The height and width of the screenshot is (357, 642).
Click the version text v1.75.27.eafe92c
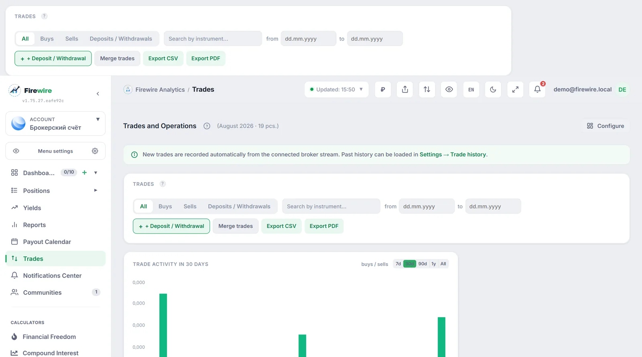43,101
